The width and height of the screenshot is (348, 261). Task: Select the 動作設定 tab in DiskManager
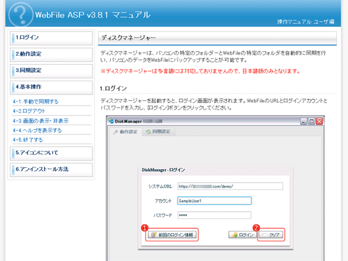[125, 132]
